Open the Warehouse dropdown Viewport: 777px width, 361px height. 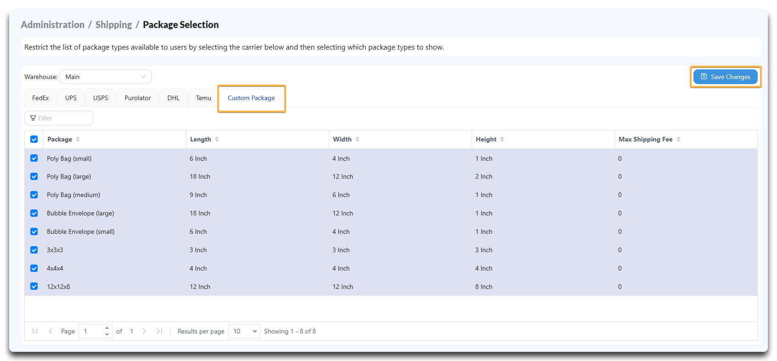click(x=106, y=77)
